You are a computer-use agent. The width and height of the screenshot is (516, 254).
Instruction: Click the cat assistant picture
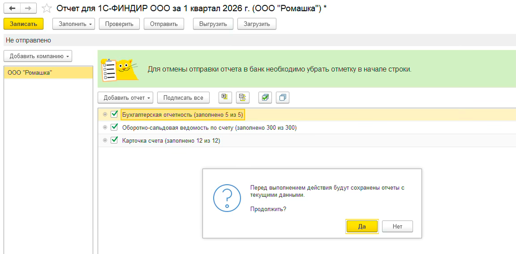point(120,69)
